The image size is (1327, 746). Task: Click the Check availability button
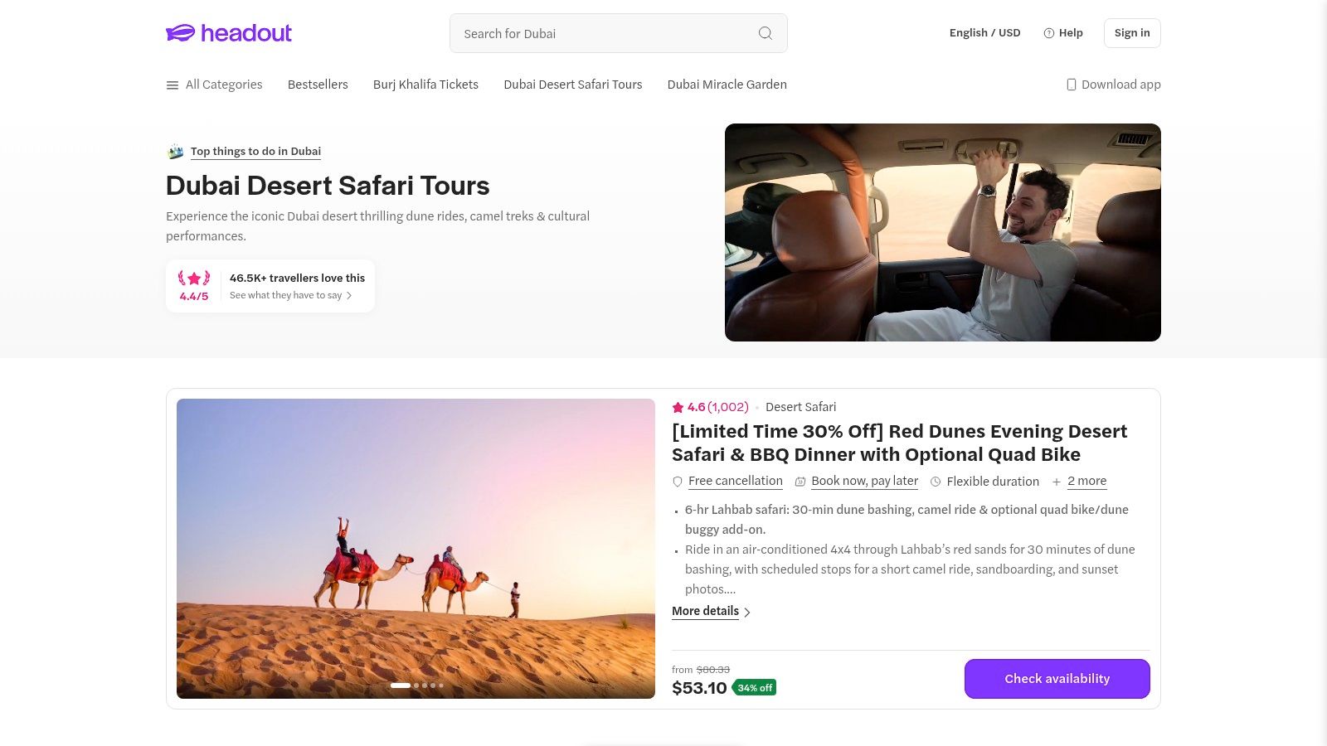1057,678
